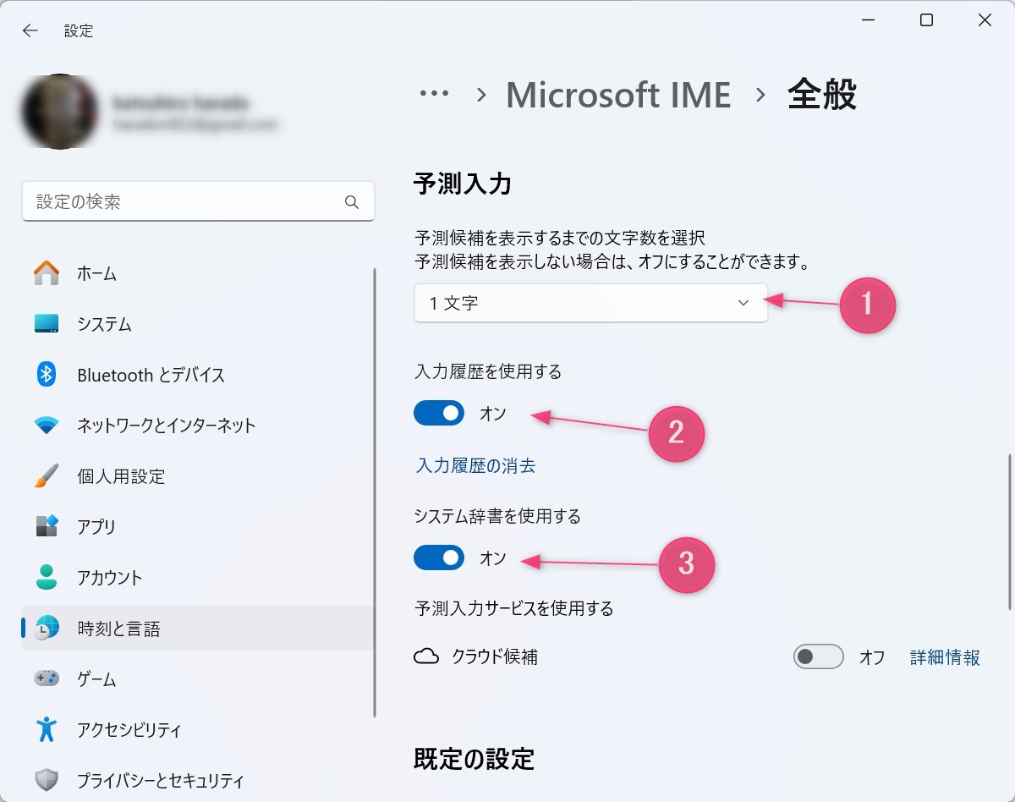Toggle off 入力履歴を使用する
Viewport: 1015px width, 802px height.
tap(439, 413)
